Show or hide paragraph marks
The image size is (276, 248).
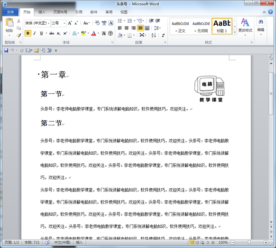(163, 35)
